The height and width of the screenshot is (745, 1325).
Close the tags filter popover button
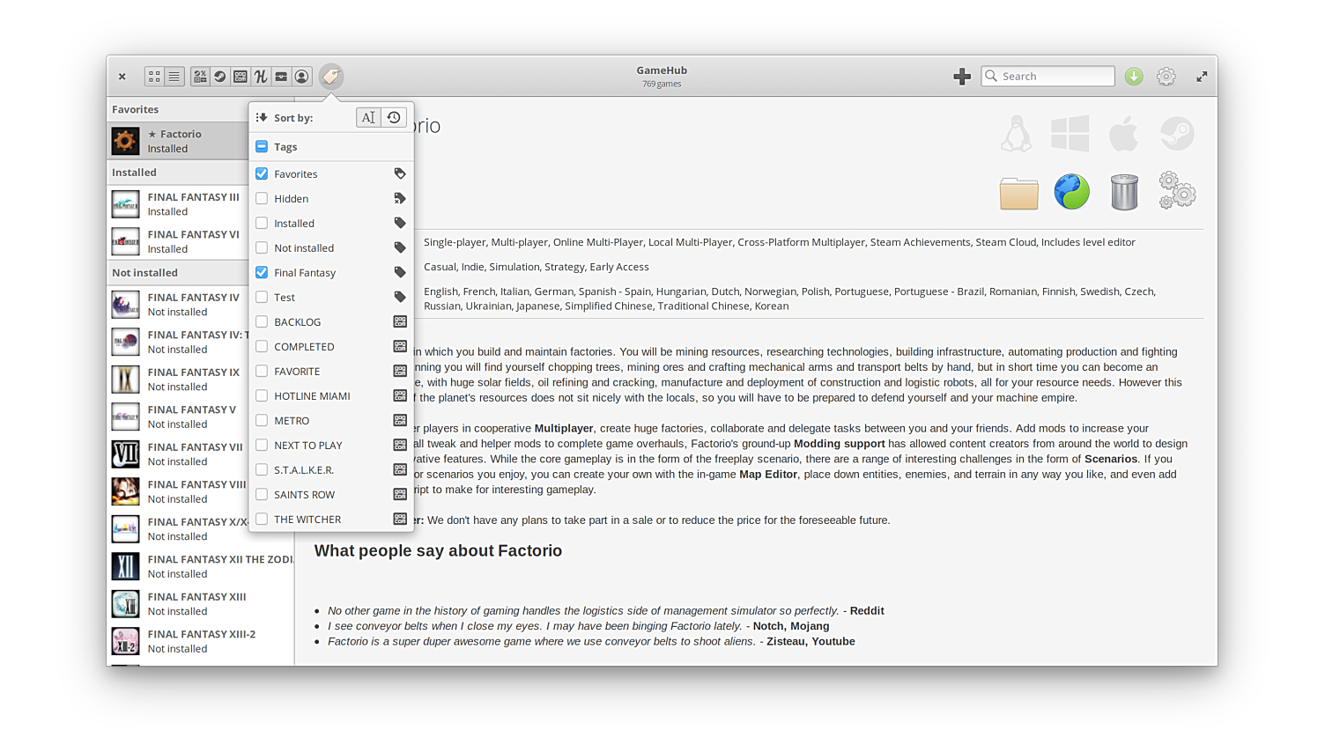331,77
